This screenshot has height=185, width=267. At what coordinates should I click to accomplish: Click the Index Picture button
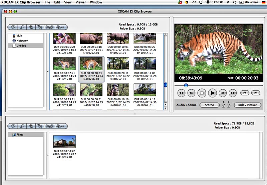[247, 105]
